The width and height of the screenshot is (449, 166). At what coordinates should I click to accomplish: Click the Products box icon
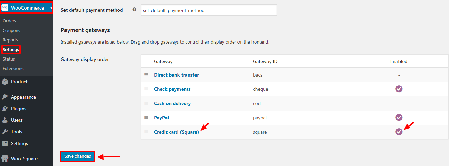coord(5,82)
